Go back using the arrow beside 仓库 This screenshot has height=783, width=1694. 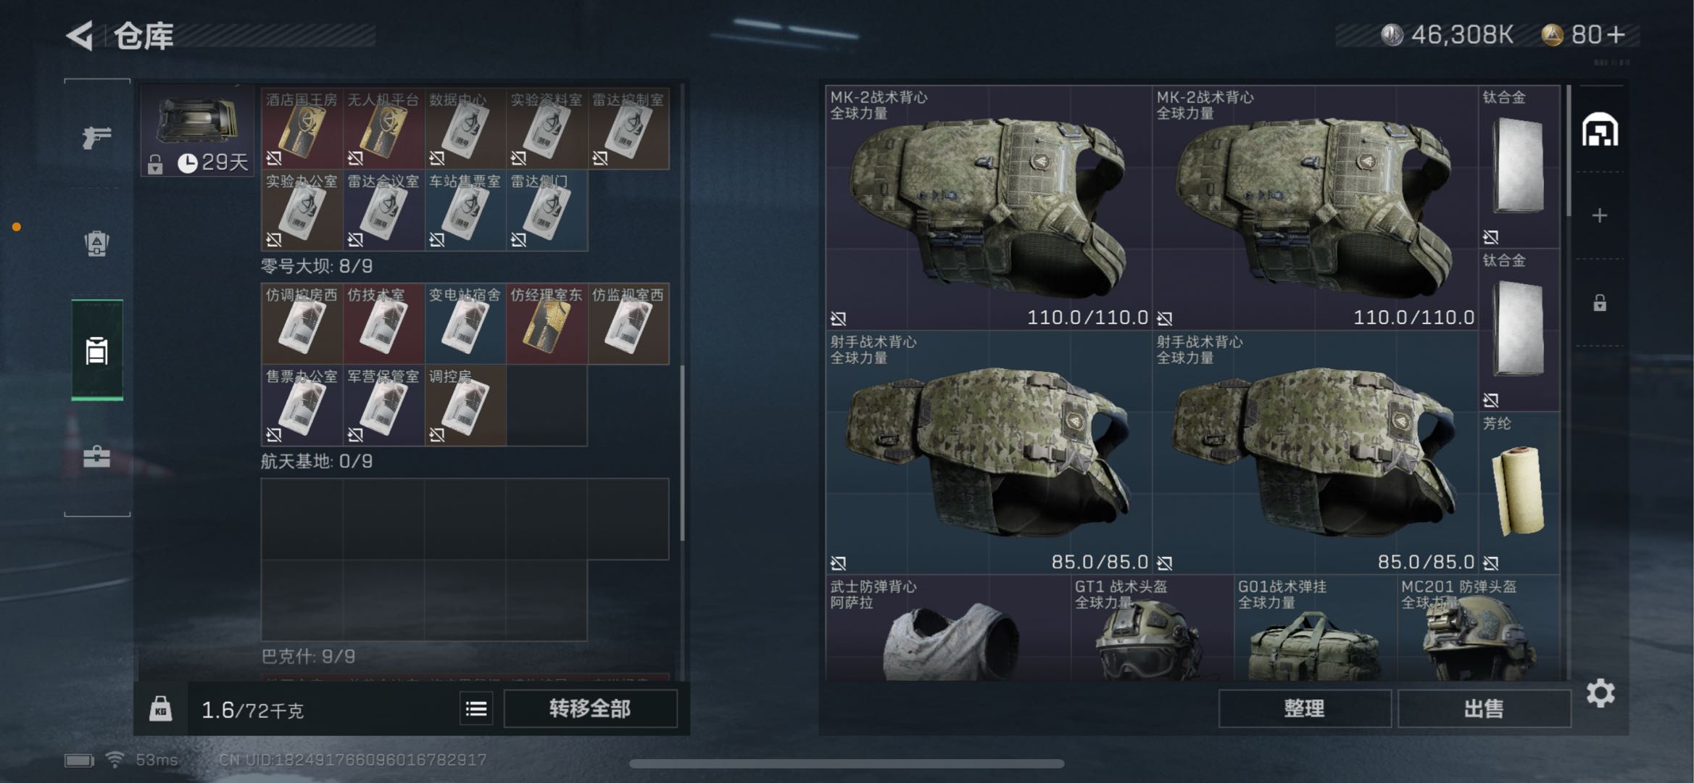click(80, 36)
